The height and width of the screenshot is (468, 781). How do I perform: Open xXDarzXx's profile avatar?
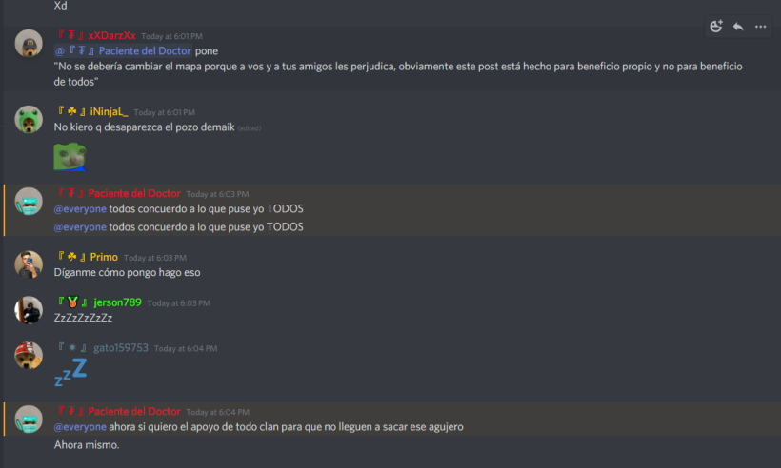point(29,43)
